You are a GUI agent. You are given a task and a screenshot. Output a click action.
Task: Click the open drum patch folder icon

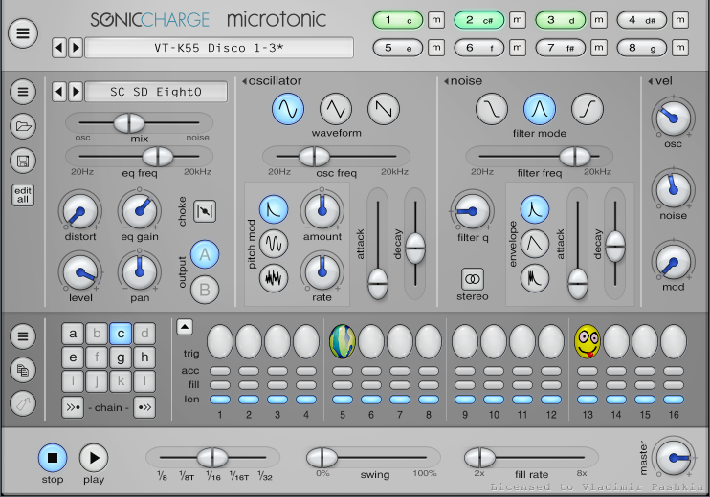(x=23, y=126)
